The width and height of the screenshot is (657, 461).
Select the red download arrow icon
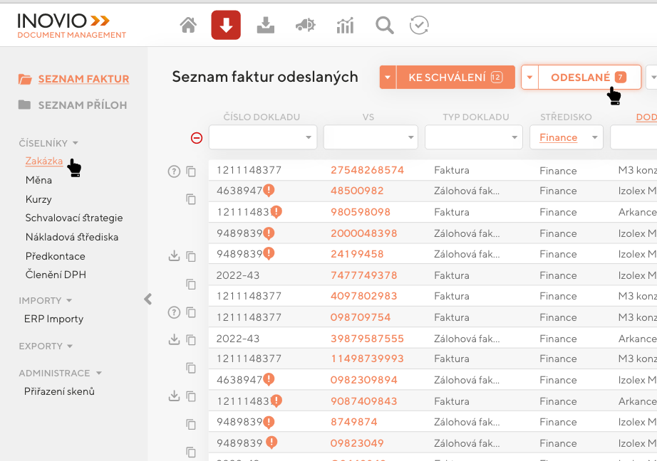point(226,26)
